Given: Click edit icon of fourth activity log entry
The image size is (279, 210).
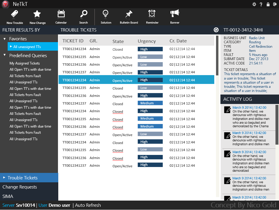Looking at the screenshot, I should coord(227,181).
